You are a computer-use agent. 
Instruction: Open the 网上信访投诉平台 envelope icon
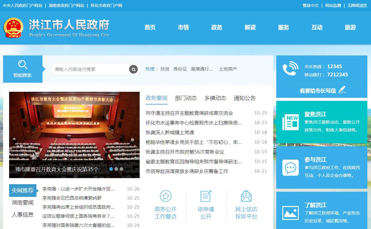[246, 196]
